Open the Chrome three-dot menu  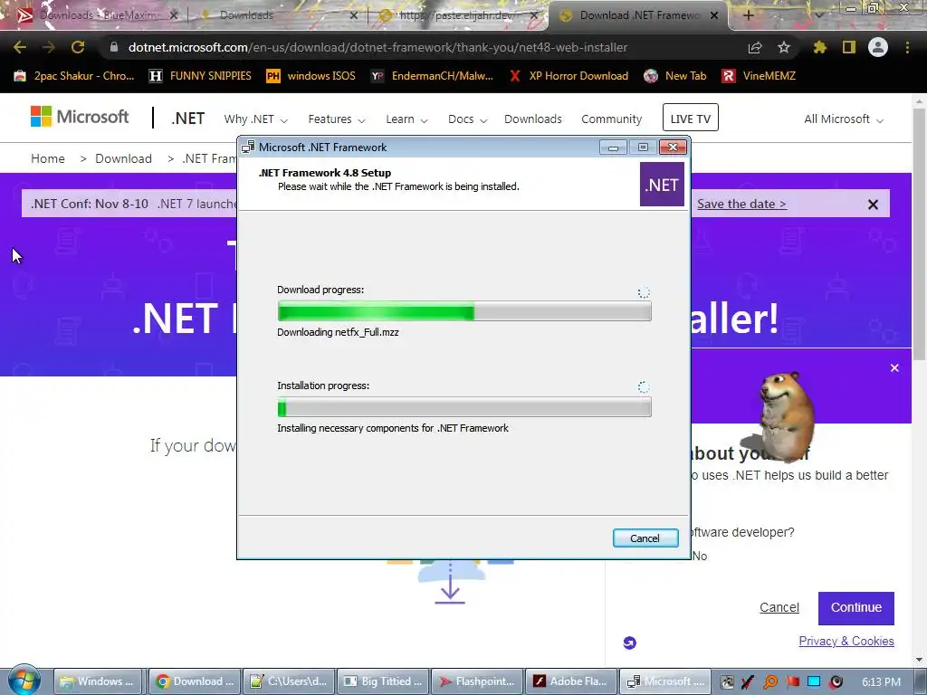(x=907, y=47)
